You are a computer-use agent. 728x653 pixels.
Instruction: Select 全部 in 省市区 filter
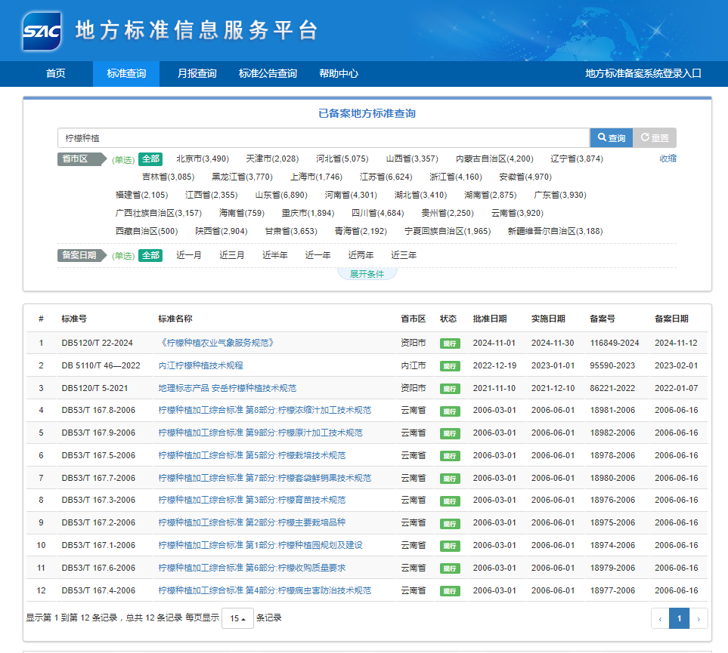(150, 159)
